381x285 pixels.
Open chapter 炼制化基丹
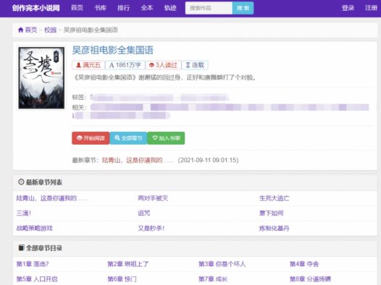pos(274,229)
